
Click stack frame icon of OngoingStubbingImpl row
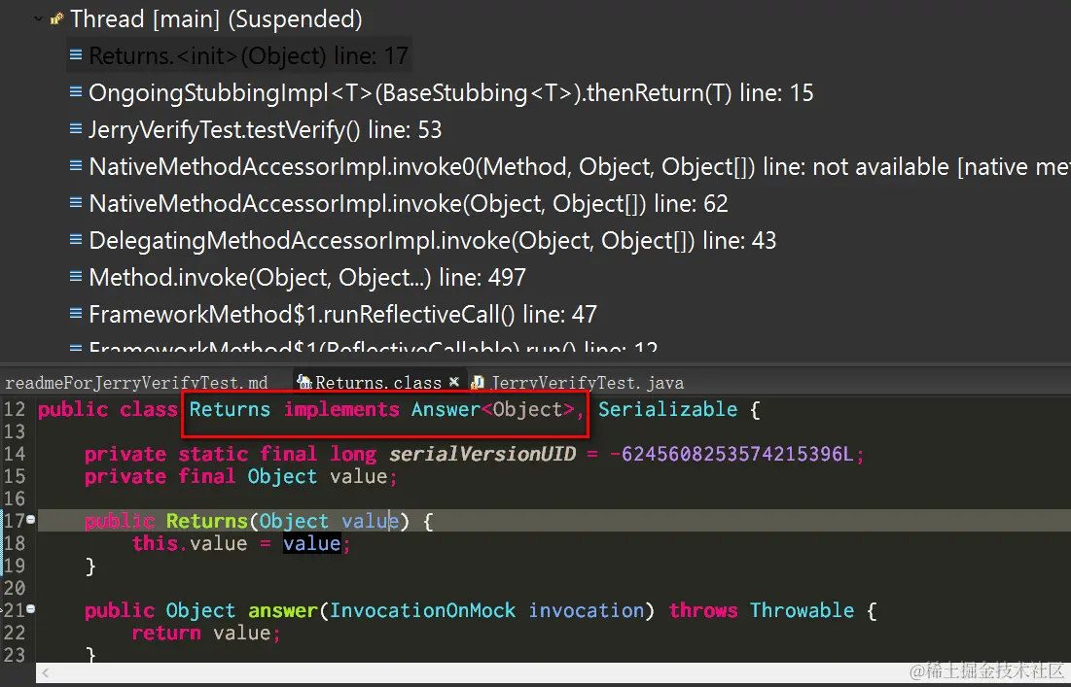pyautogui.click(x=76, y=91)
